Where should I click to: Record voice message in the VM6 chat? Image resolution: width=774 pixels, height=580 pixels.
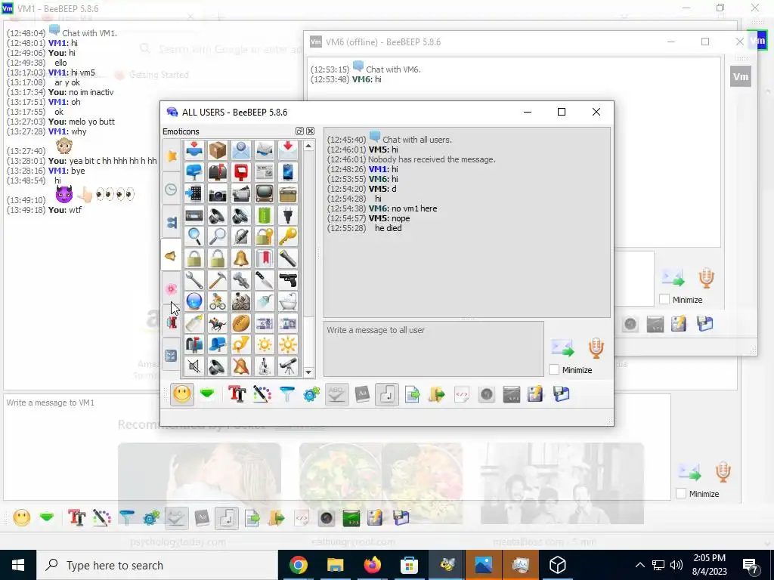click(x=707, y=278)
